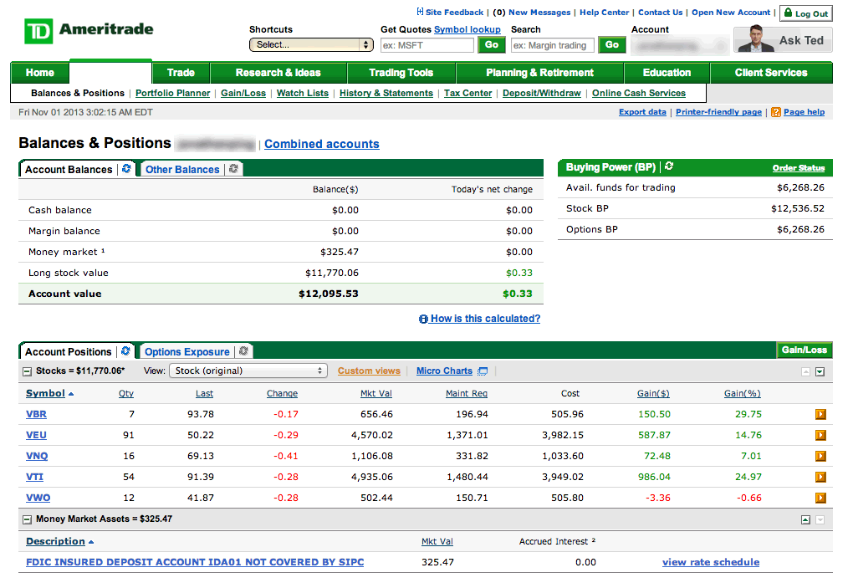Click the Gain/Loss button in positions header

pyautogui.click(x=805, y=350)
